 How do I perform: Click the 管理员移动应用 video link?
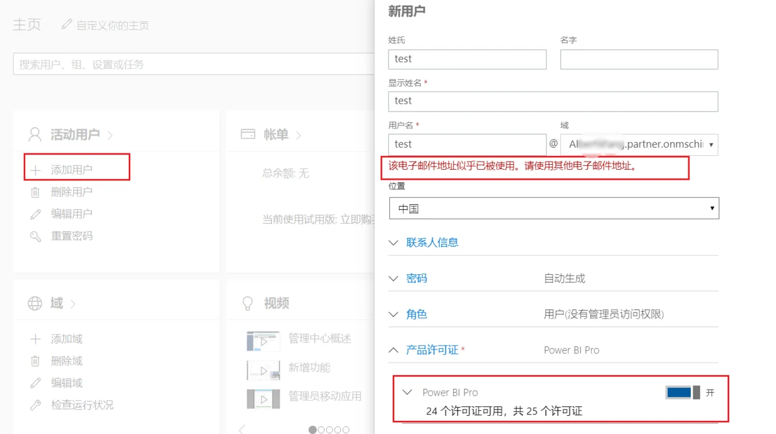tap(325, 396)
